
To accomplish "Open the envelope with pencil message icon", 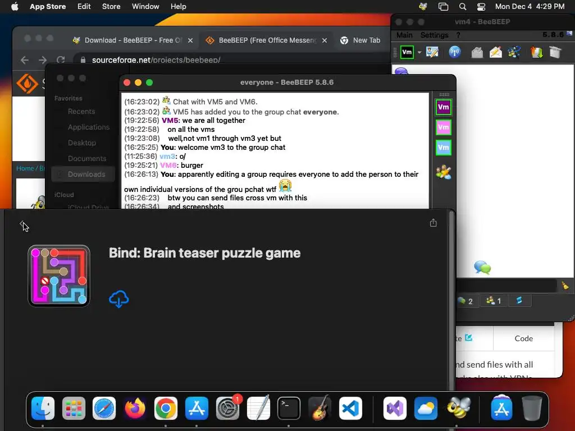I will (496, 52).
